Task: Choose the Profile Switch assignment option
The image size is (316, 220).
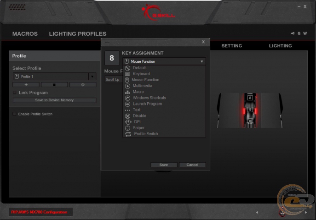Action: (146, 134)
